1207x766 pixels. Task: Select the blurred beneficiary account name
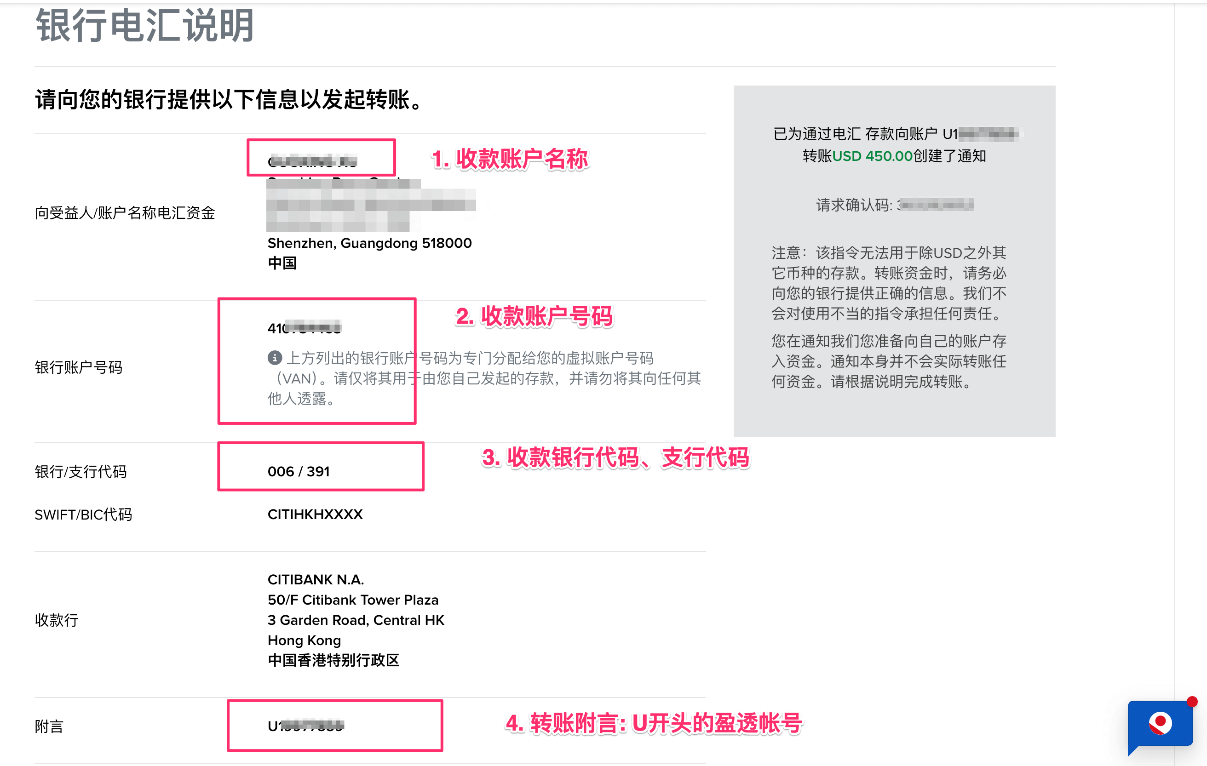pos(312,161)
